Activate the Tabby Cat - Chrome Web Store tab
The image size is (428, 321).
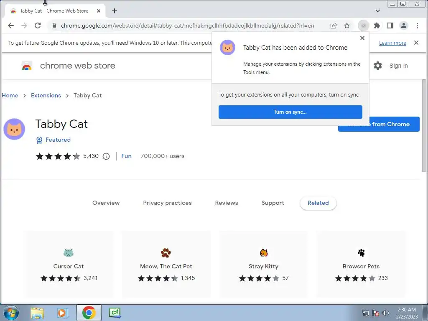(54, 11)
